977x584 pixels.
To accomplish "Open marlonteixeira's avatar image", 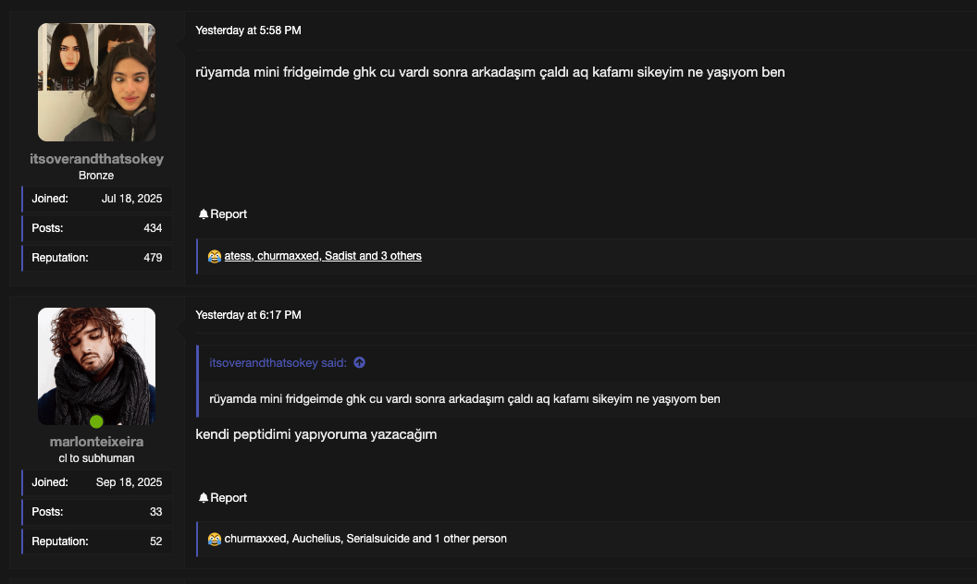I will click(x=96, y=366).
